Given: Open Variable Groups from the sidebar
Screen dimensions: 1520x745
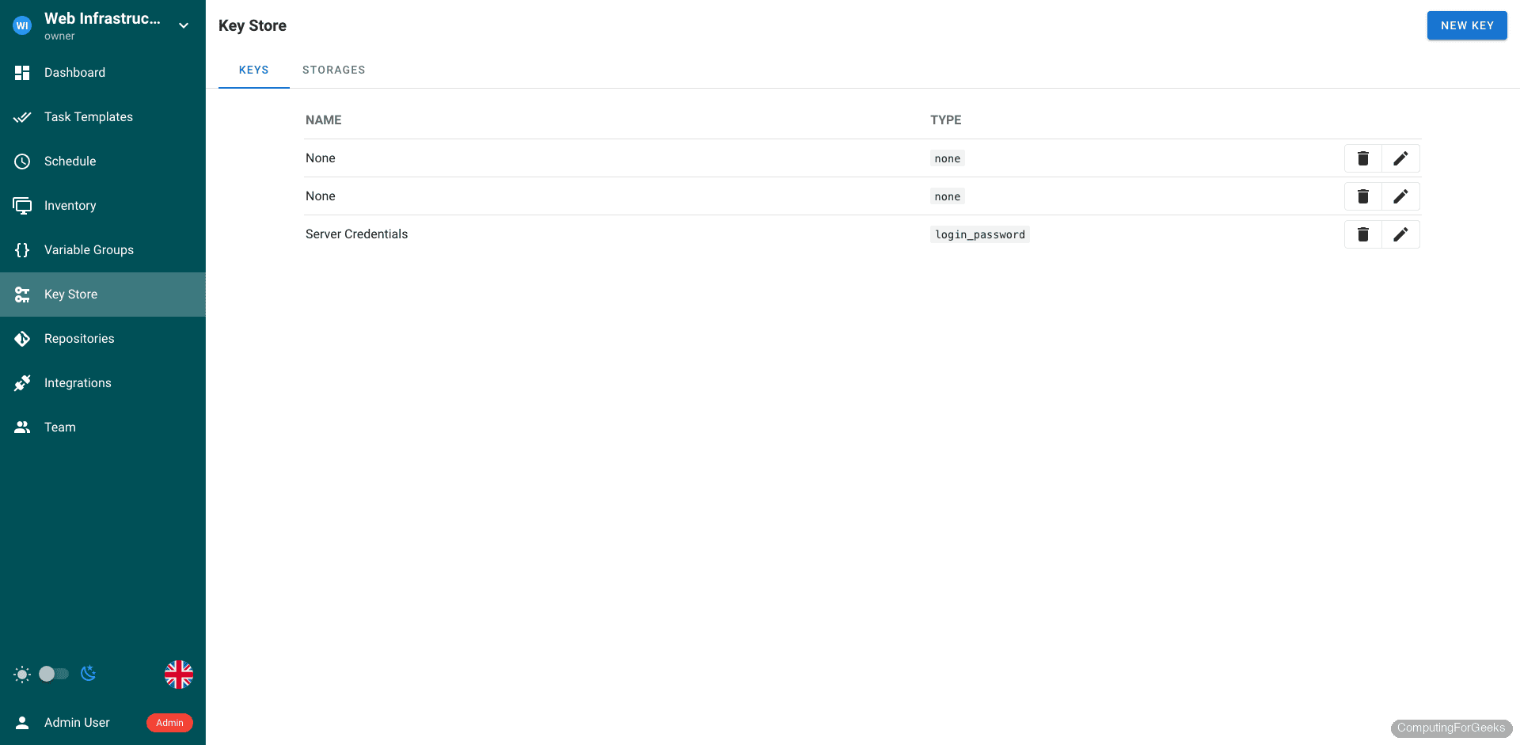Looking at the screenshot, I should pyautogui.click(x=89, y=249).
